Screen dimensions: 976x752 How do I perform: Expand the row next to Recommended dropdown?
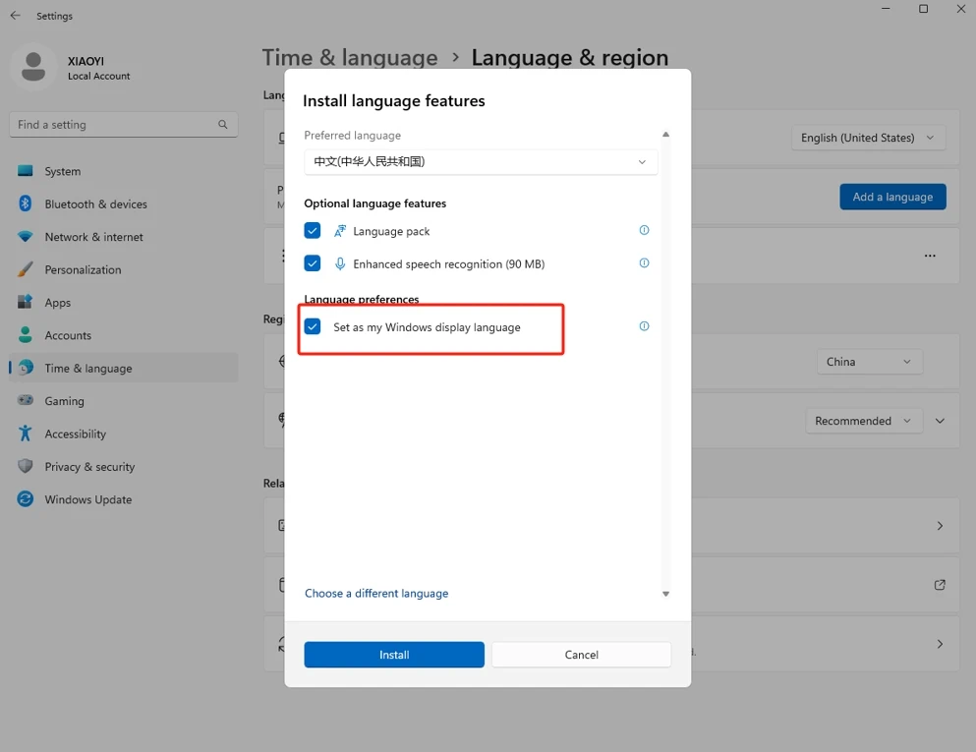point(940,421)
